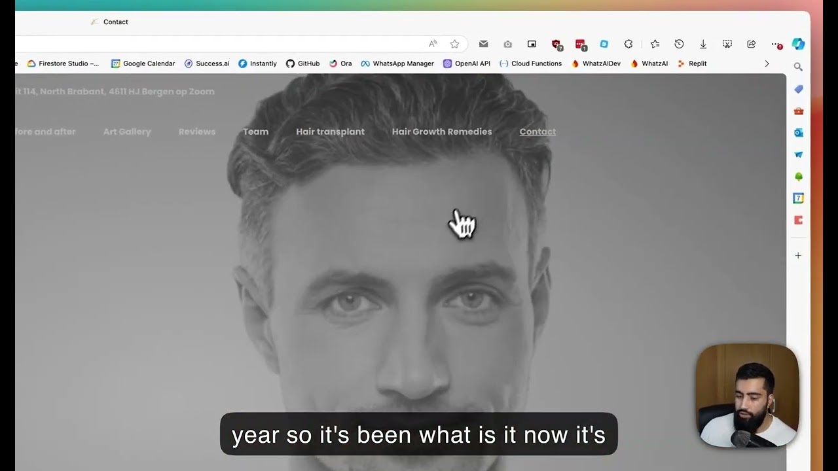Open the Shopping tag sidebar icon
Viewport: 838px width, 471px height.
798,89
